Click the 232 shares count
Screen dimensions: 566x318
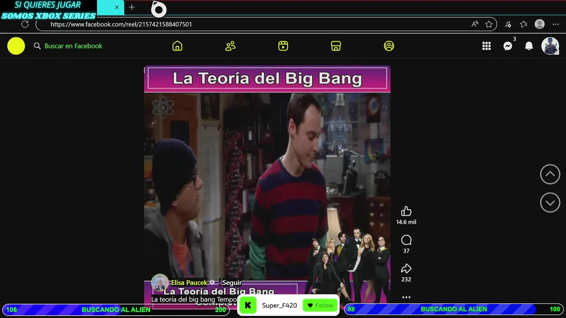click(406, 279)
